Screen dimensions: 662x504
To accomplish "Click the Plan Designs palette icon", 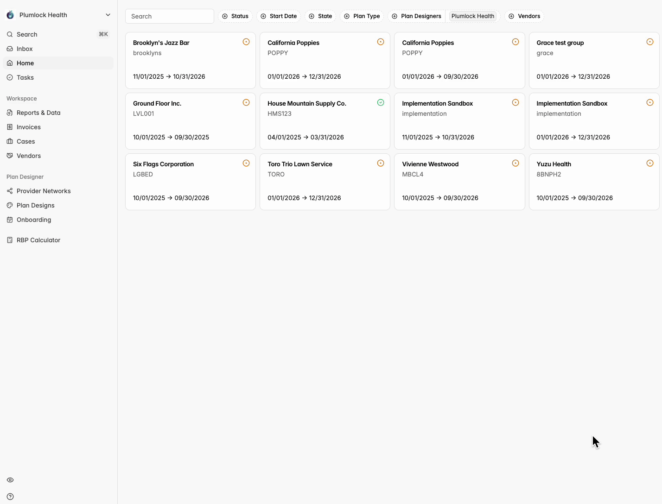I will click(x=10, y=205).
